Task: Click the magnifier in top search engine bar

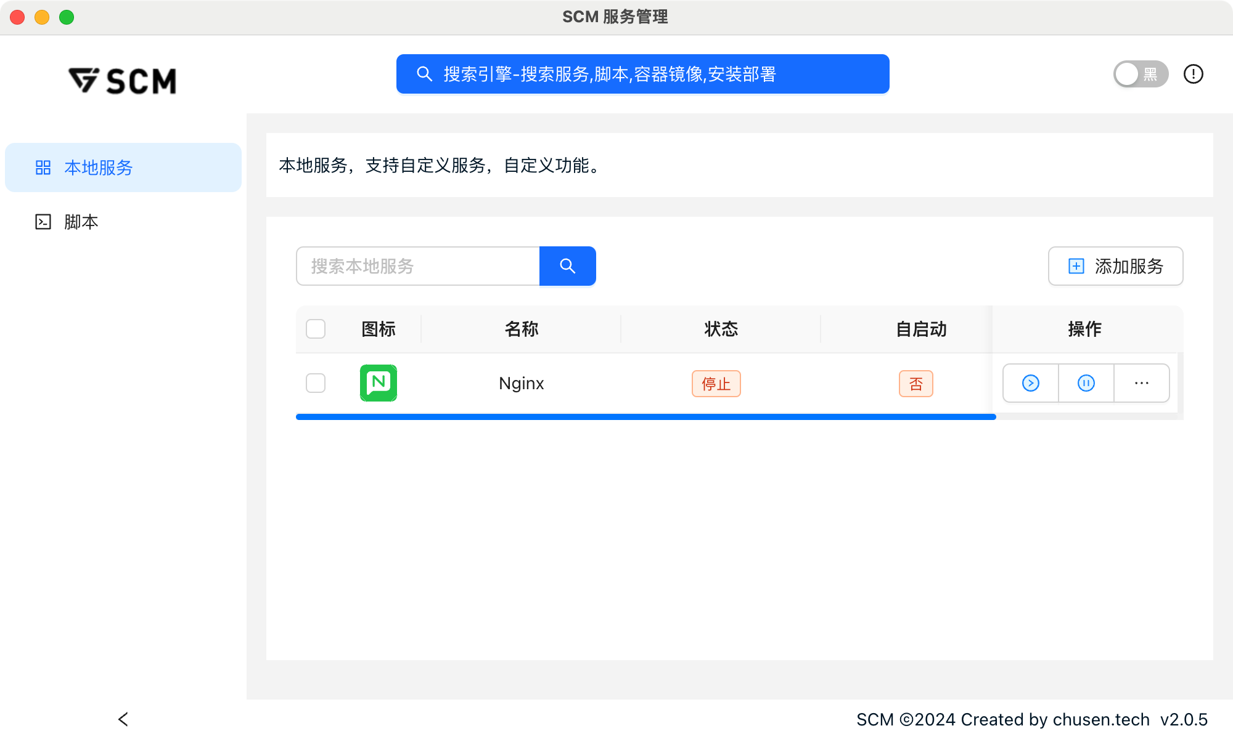Action: (424, 74)
